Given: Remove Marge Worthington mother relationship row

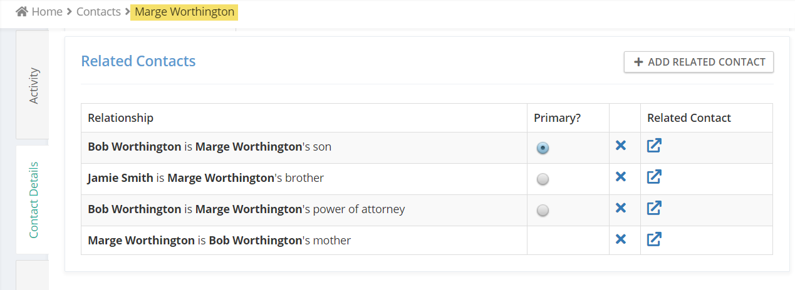Looking at the screenshot, I should pos(621,239).
